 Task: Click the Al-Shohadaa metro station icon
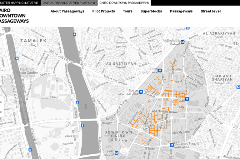182,42
